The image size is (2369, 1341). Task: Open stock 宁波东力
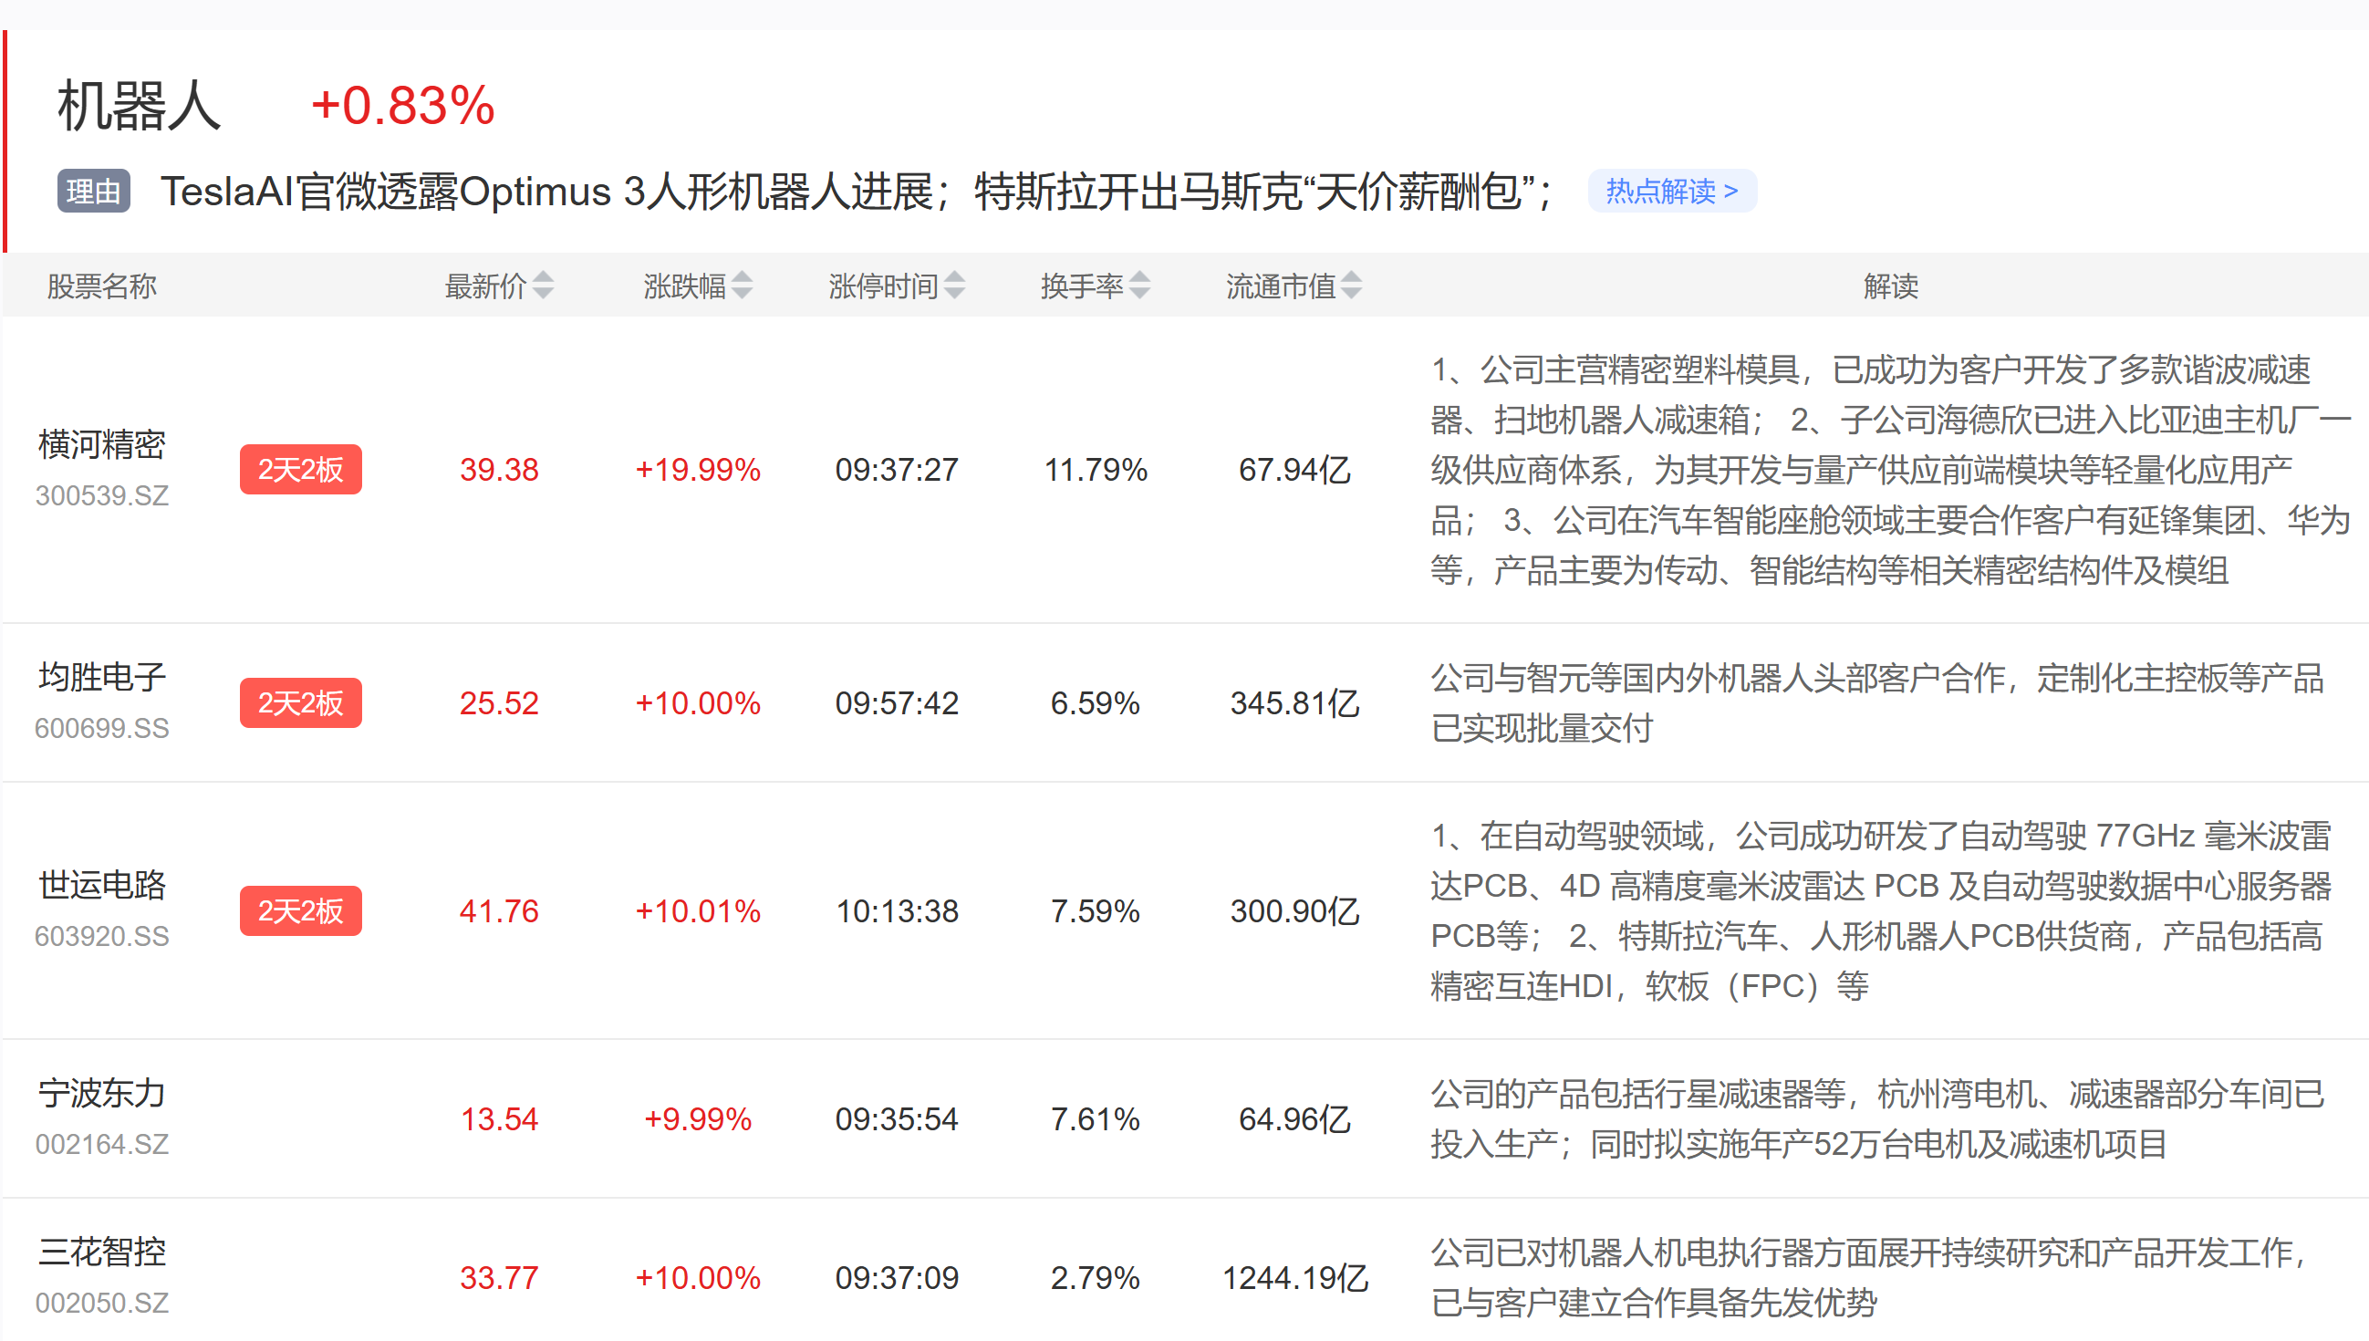click(102, 1093)
